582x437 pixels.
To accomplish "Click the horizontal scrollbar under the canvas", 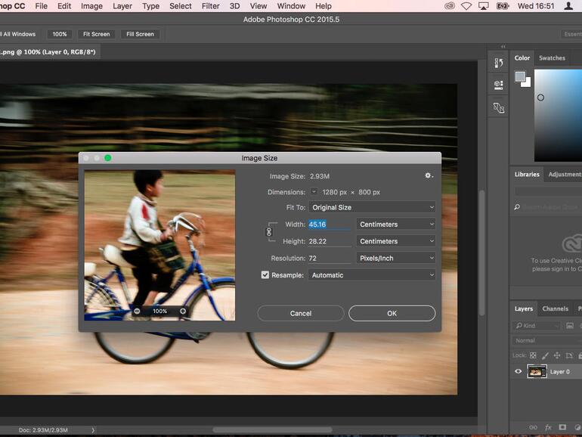I will tap(272, 430).
